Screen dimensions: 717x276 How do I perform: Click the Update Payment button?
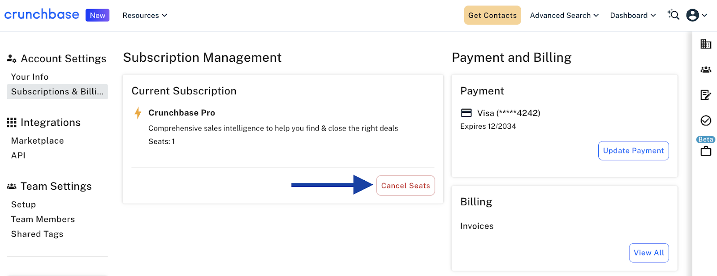[x=633, y=151]
